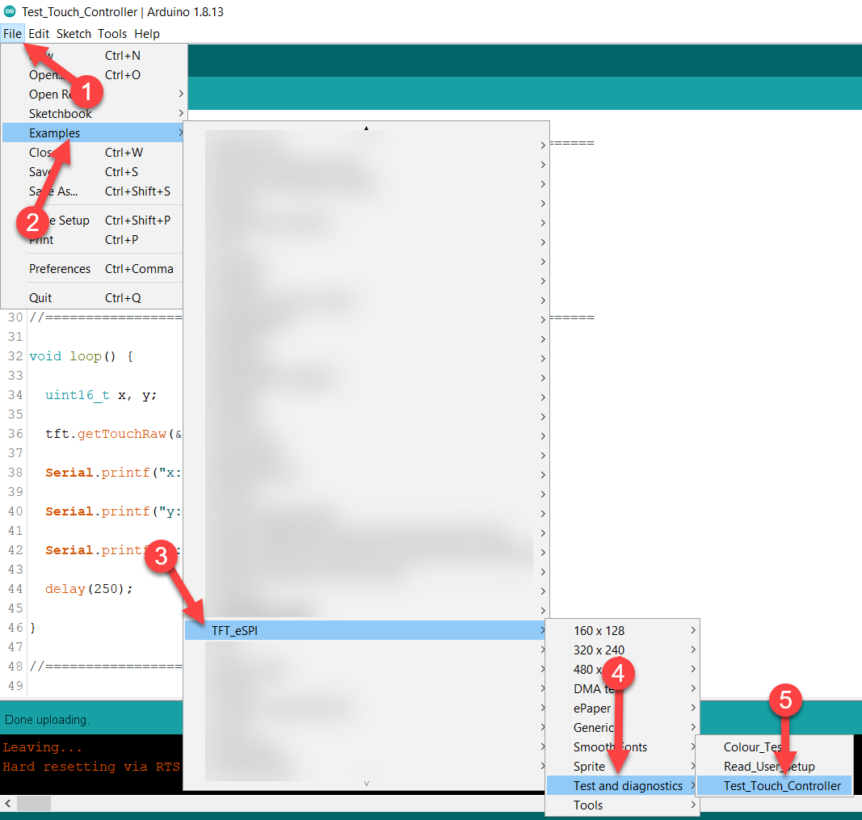
Task: Open the Help menu
Action: click(147, 33)
